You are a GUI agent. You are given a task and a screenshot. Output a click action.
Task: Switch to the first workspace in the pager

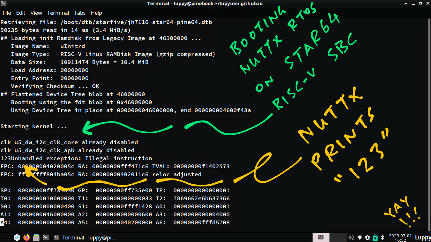pyautogui.click(x=321, y=238)
